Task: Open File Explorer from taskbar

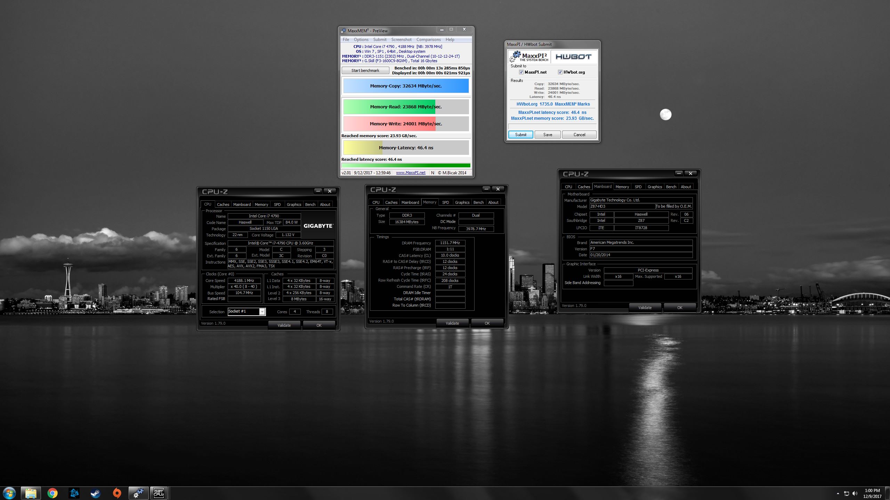Action: point(31,493)
